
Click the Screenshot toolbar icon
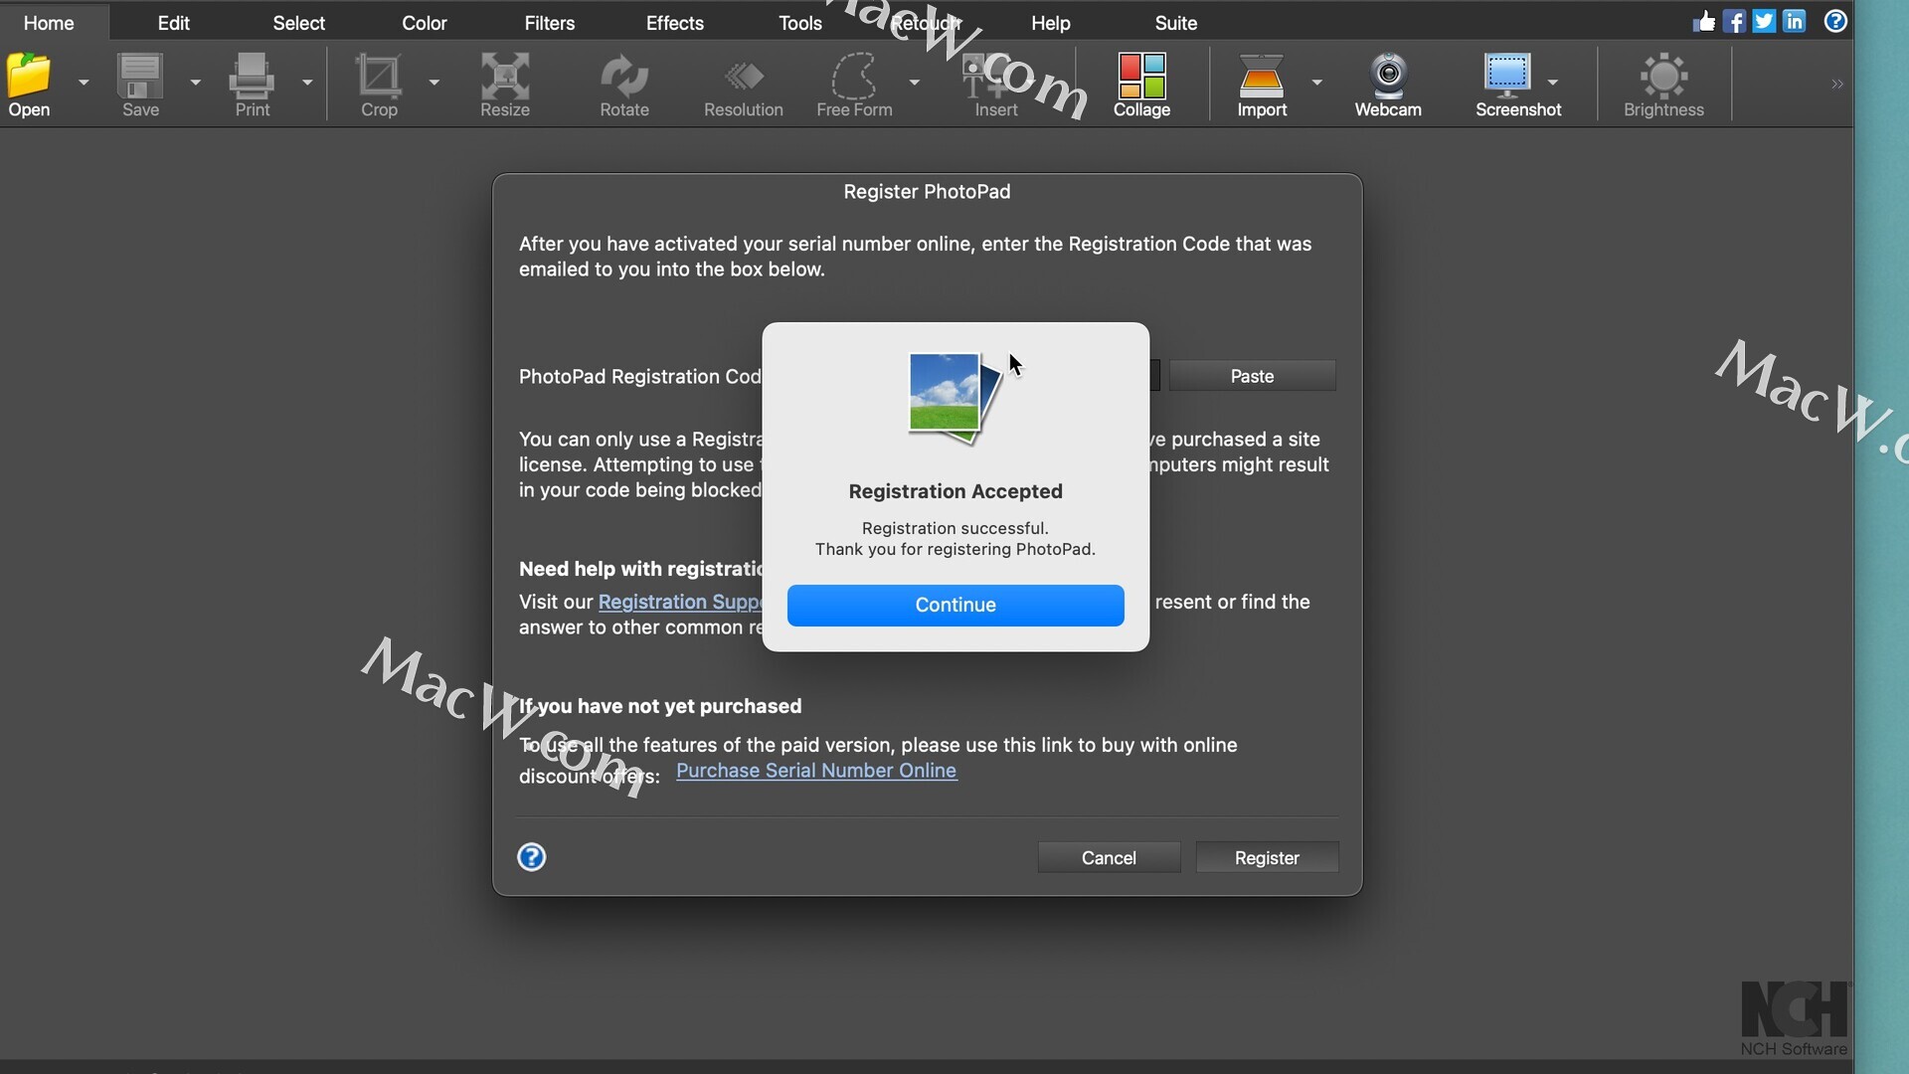point(1507,78)
